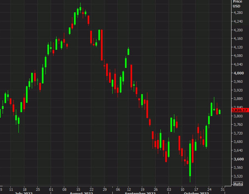Click date label 31 on time axis
Screen dimensions: 249x194
coord(223,189)
